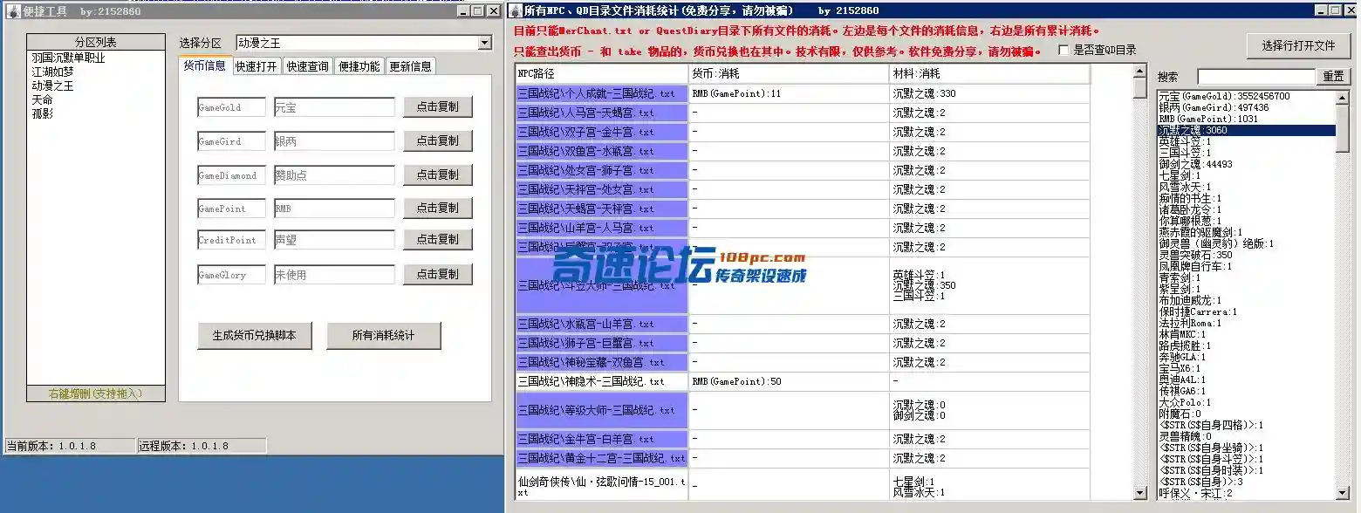Select 法拉利Roma:1 in the totals list
The height and width of the screenshot is (513, 1361).
pyautogui.click(x=1247, y=323)
